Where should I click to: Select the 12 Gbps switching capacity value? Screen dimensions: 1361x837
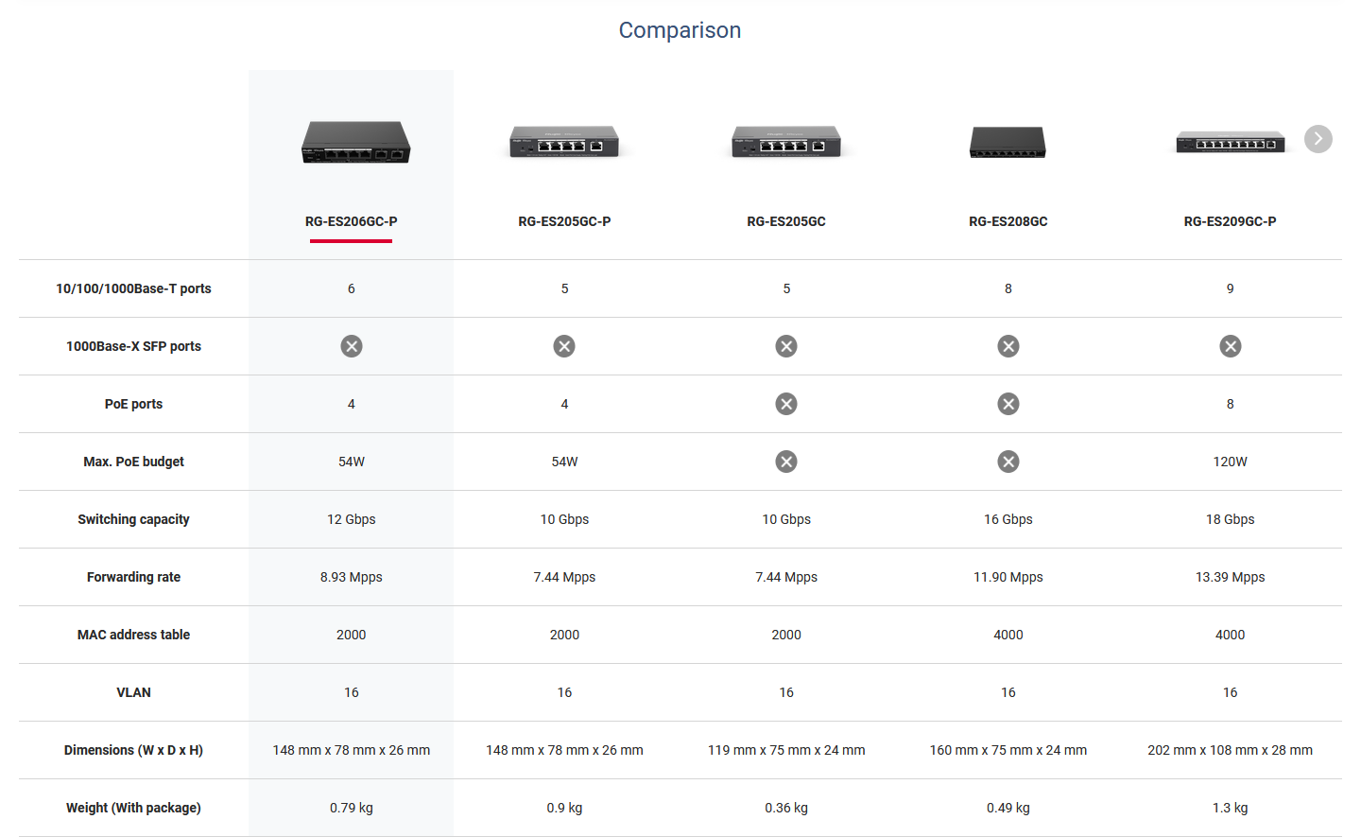(x=351, y=519)
